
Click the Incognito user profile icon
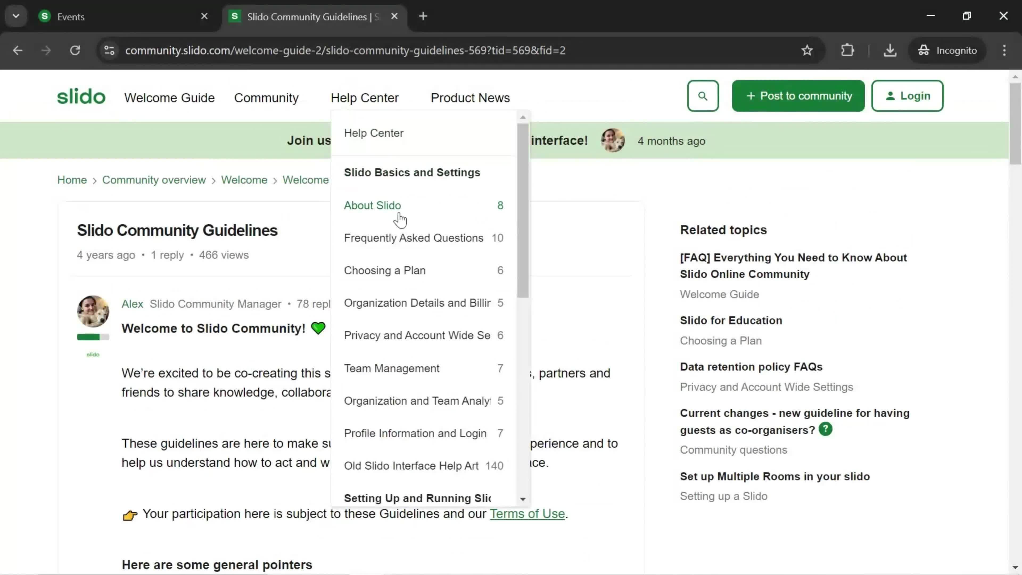click(x=925, y=50)
